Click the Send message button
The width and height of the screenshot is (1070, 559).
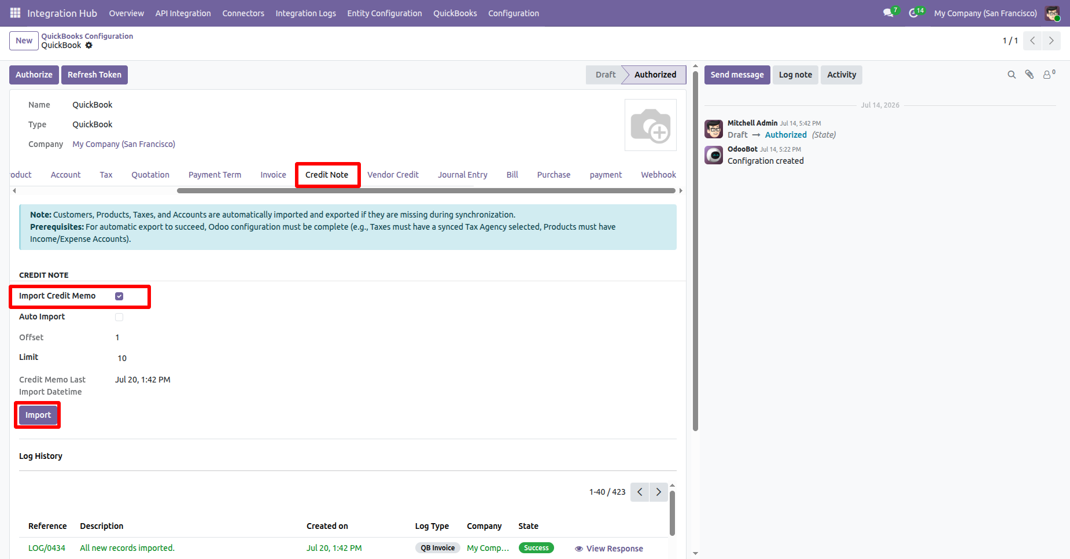737,75
